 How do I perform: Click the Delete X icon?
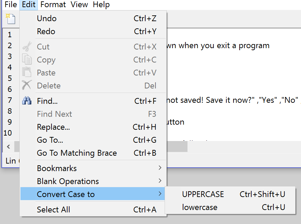[27, 85]
